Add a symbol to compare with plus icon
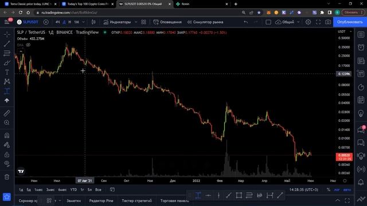 click(46, 22)
